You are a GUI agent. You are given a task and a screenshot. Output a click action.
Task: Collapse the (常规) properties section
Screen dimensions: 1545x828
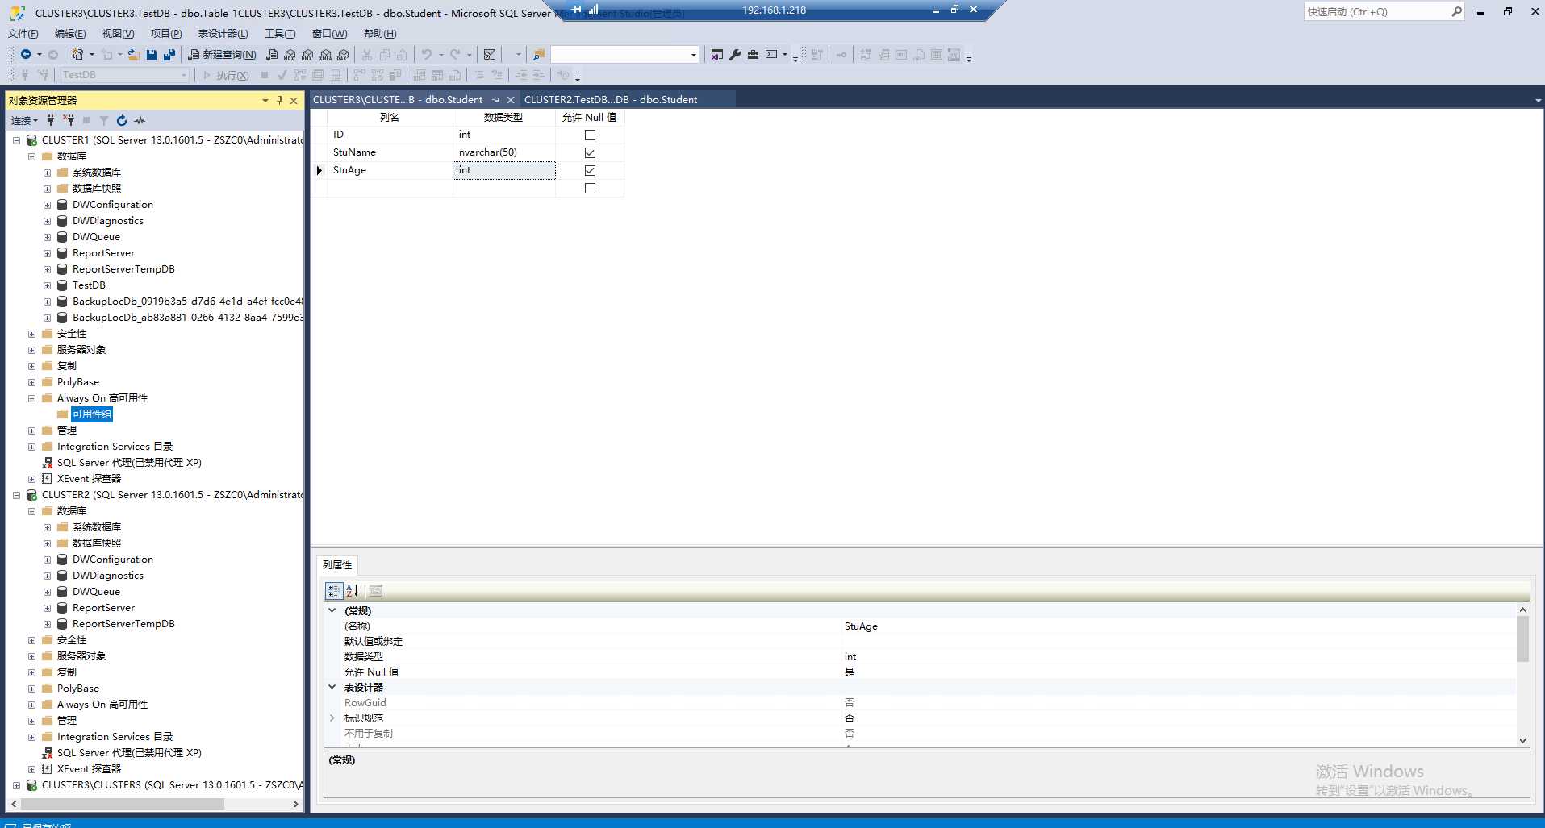(332, 610)
